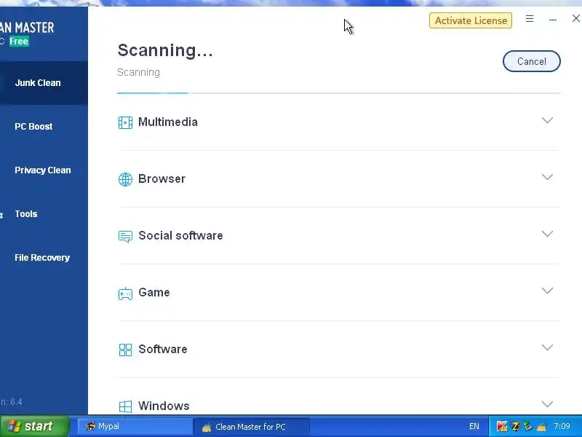The image size is (582, 437).
Task: Click the Clean Master broom tray icon
Action: click(541, 426)
